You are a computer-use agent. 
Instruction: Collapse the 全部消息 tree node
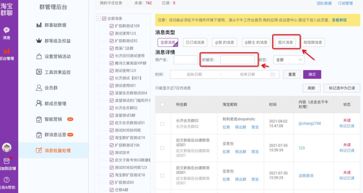tap(99, 18)
